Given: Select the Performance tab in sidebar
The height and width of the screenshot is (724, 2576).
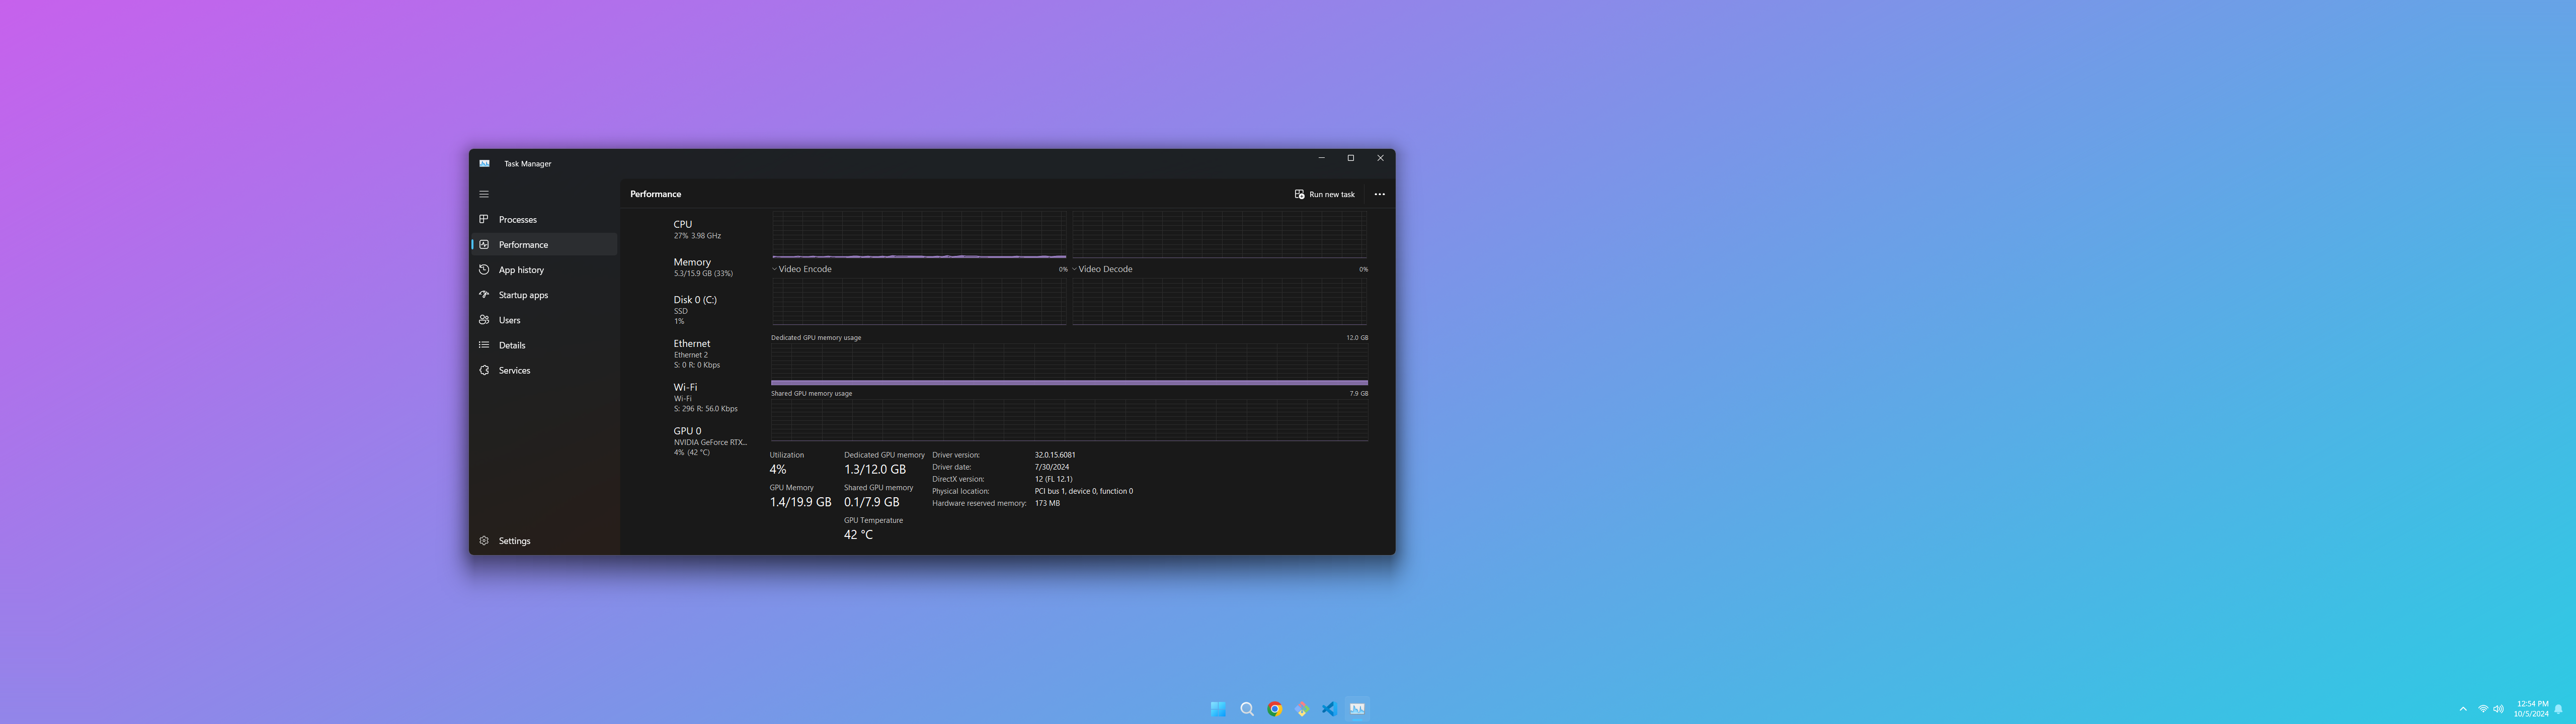Looking at the screenshot, I should (x=523, y=245).
